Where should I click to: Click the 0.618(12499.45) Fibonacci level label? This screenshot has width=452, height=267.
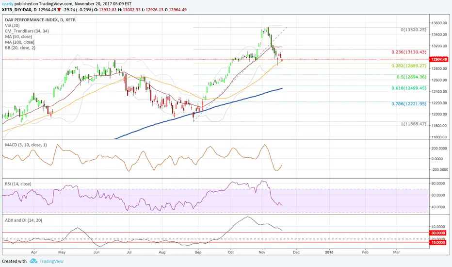click(x=409, y=88)
